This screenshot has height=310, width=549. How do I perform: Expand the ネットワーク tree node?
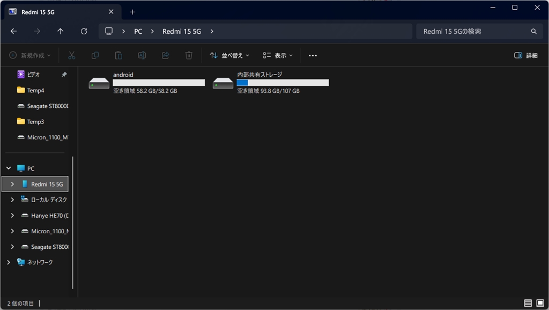[x=9, y=262]
